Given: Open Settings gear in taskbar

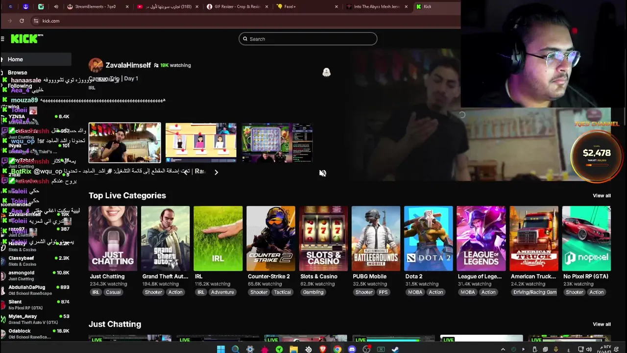Looking at the screenshot, I should tap(250, 350).
